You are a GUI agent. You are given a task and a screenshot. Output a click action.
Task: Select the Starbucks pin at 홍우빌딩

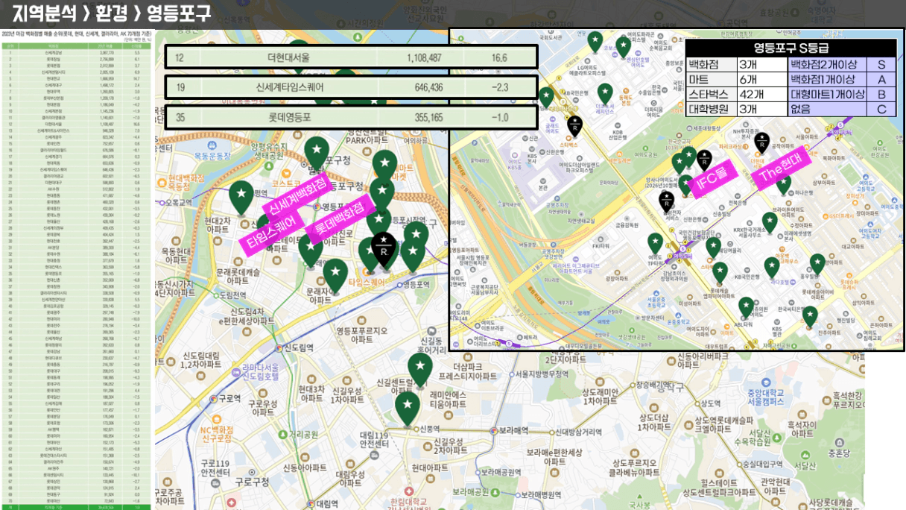[x=817, y=264]
